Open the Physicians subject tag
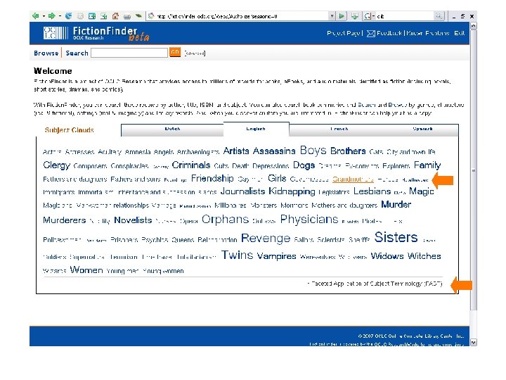 click(x=309, y=220)
